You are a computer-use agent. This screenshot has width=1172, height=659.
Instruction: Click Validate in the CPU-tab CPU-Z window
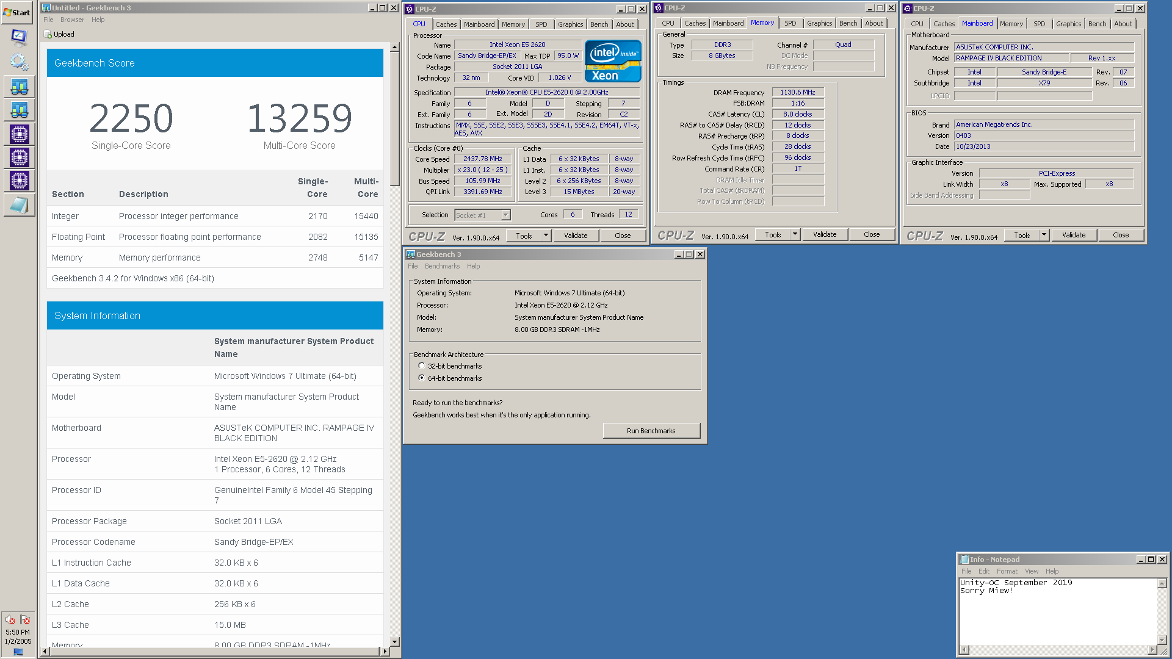(x=576, y=236)
